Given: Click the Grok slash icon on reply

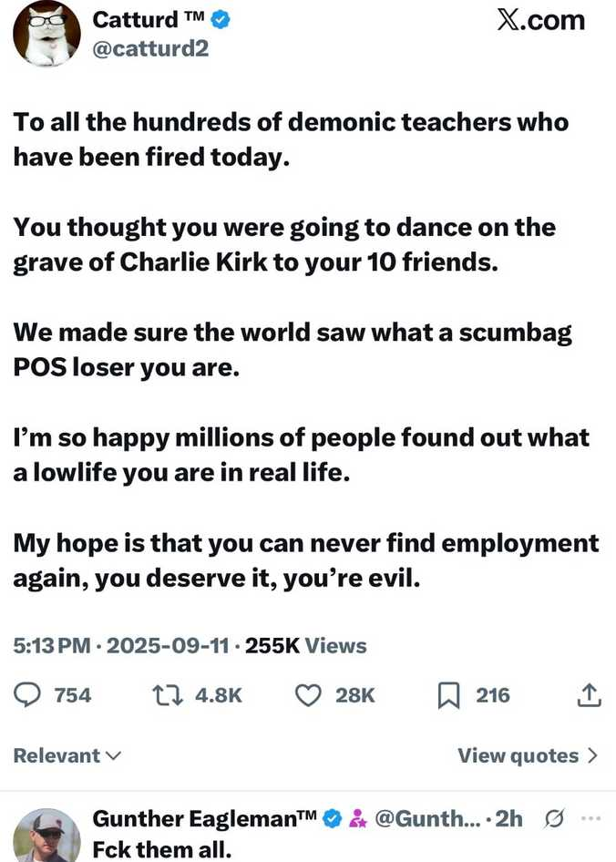Looking at the screenshot, I should [554, 818].
